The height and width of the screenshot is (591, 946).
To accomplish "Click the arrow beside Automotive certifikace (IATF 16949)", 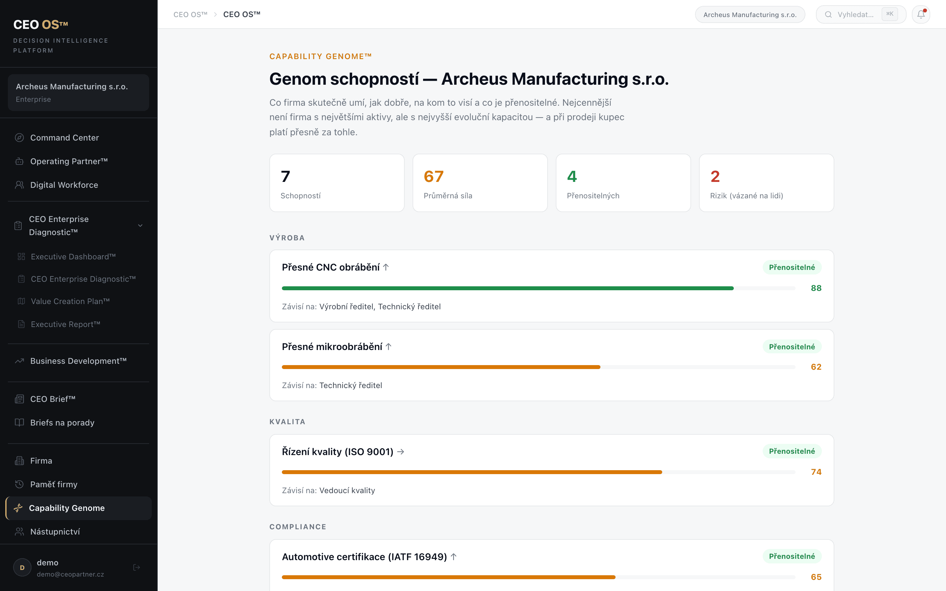I will tap(453, 557).
